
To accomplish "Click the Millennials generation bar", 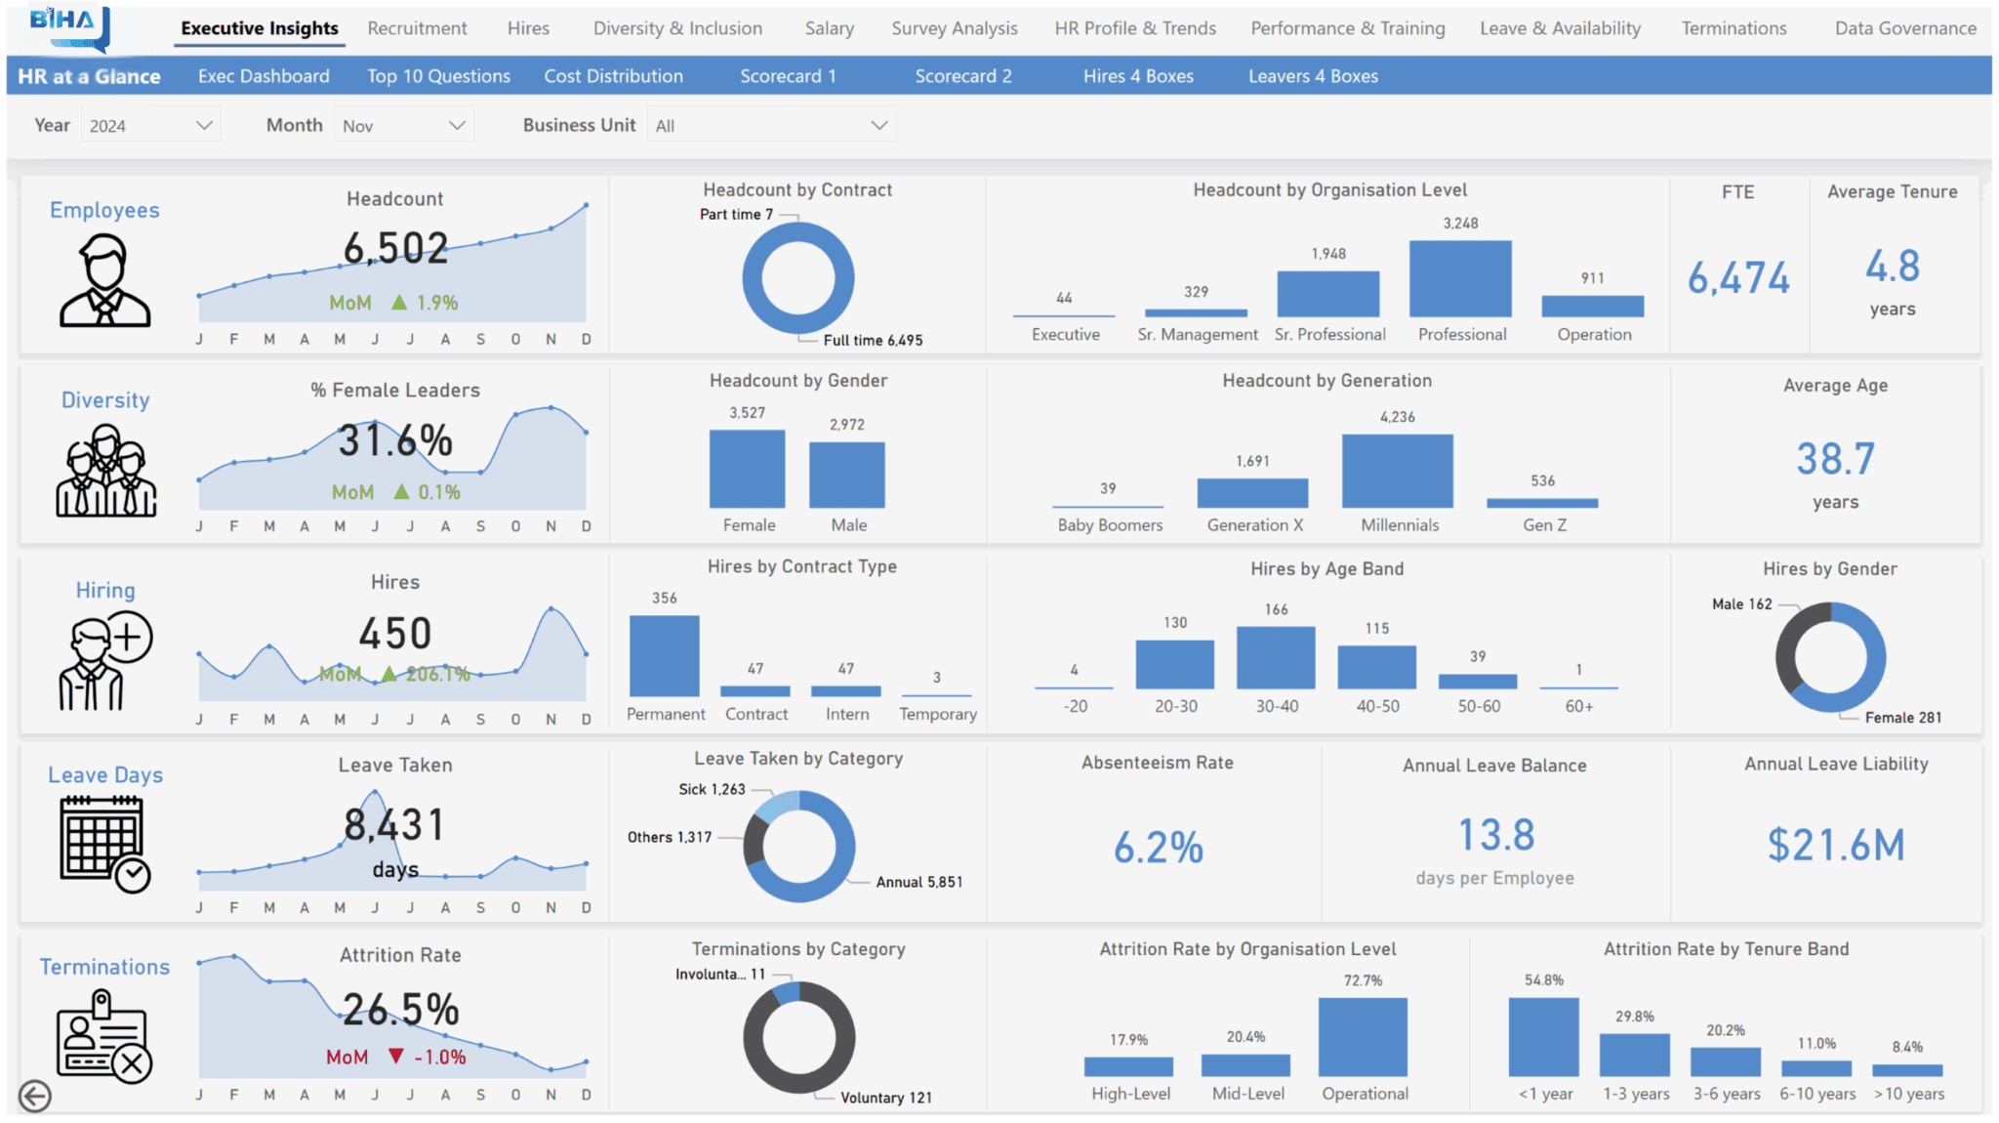I will point(1398,471).
